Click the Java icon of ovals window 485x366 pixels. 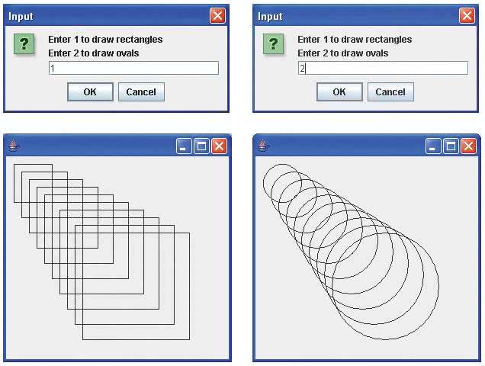click(263, 146)
